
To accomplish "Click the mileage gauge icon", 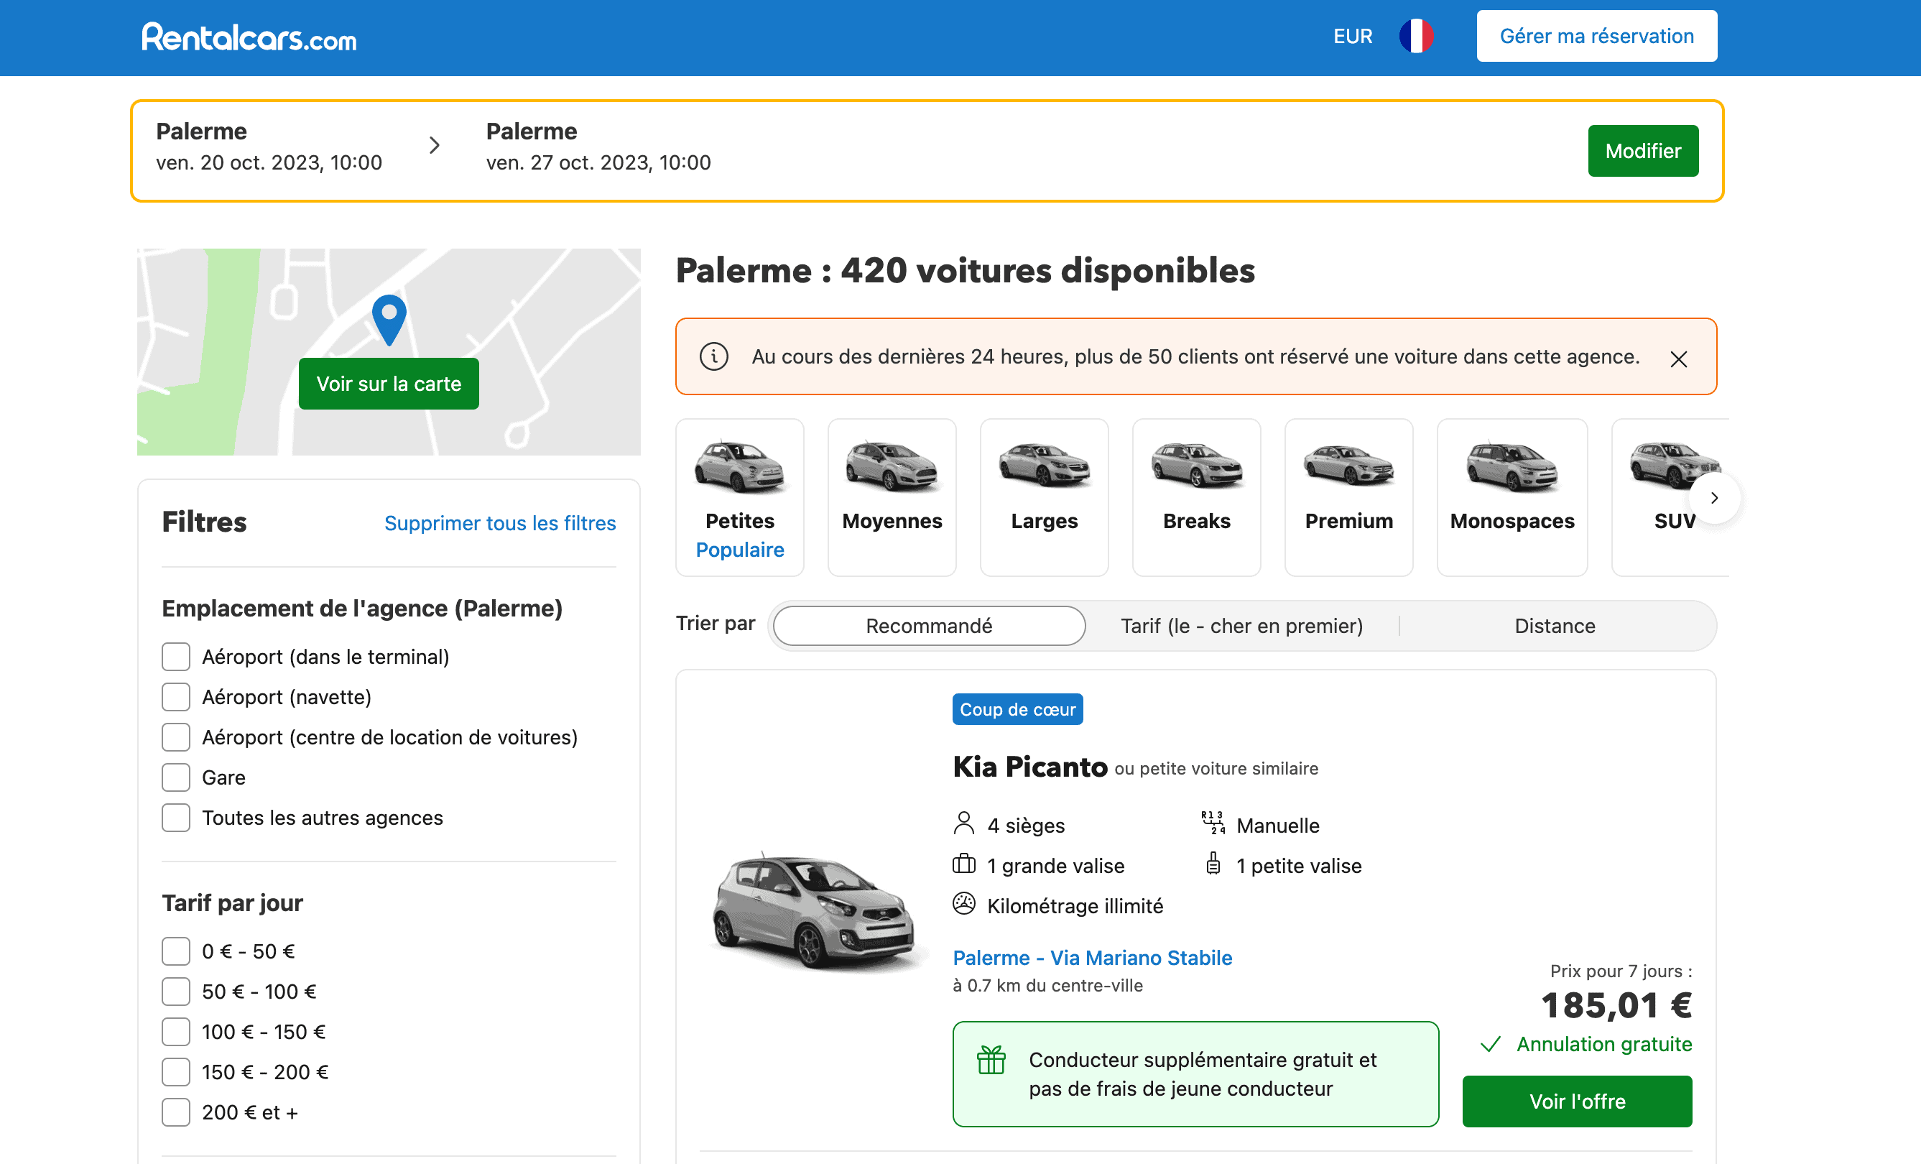I will pos(963,905).
